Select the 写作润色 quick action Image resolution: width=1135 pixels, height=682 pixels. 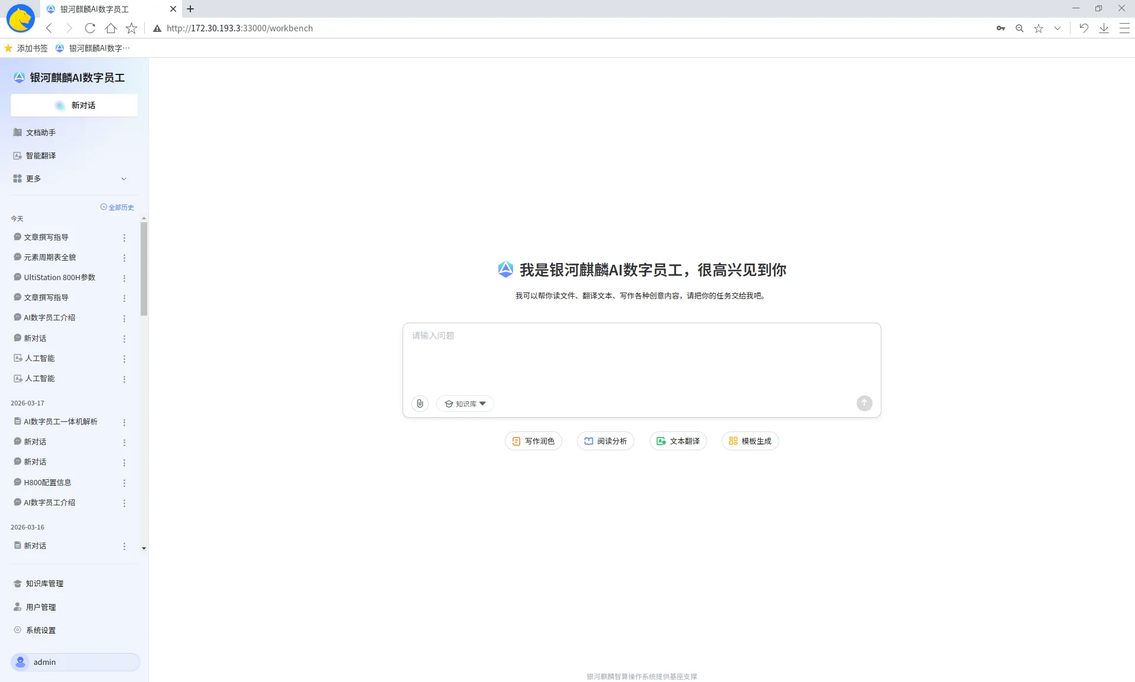[533, 441]
